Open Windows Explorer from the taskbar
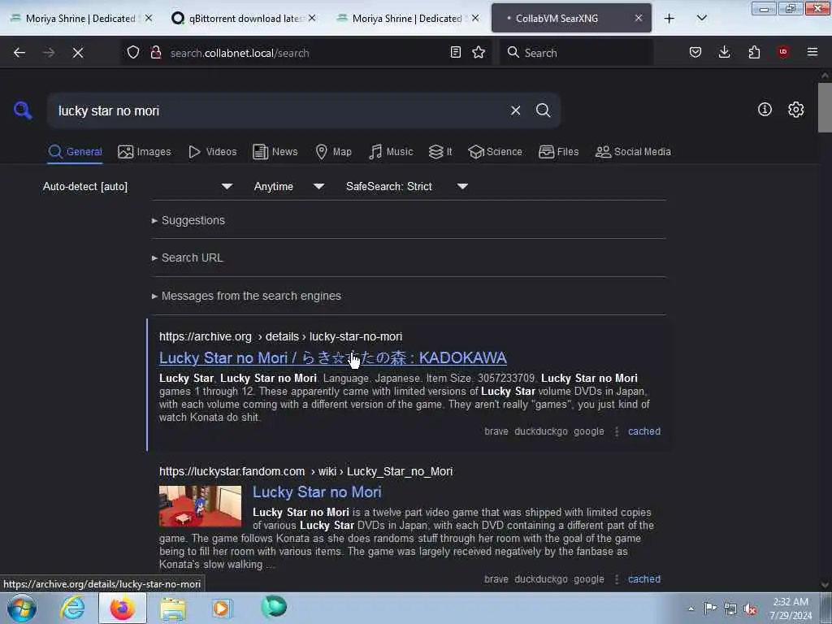Screen dimensions: 832x624 click(172, 608)
